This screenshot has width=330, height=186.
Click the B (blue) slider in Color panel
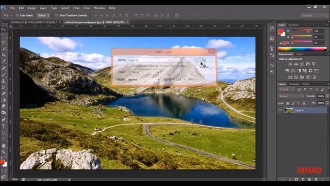301,42
